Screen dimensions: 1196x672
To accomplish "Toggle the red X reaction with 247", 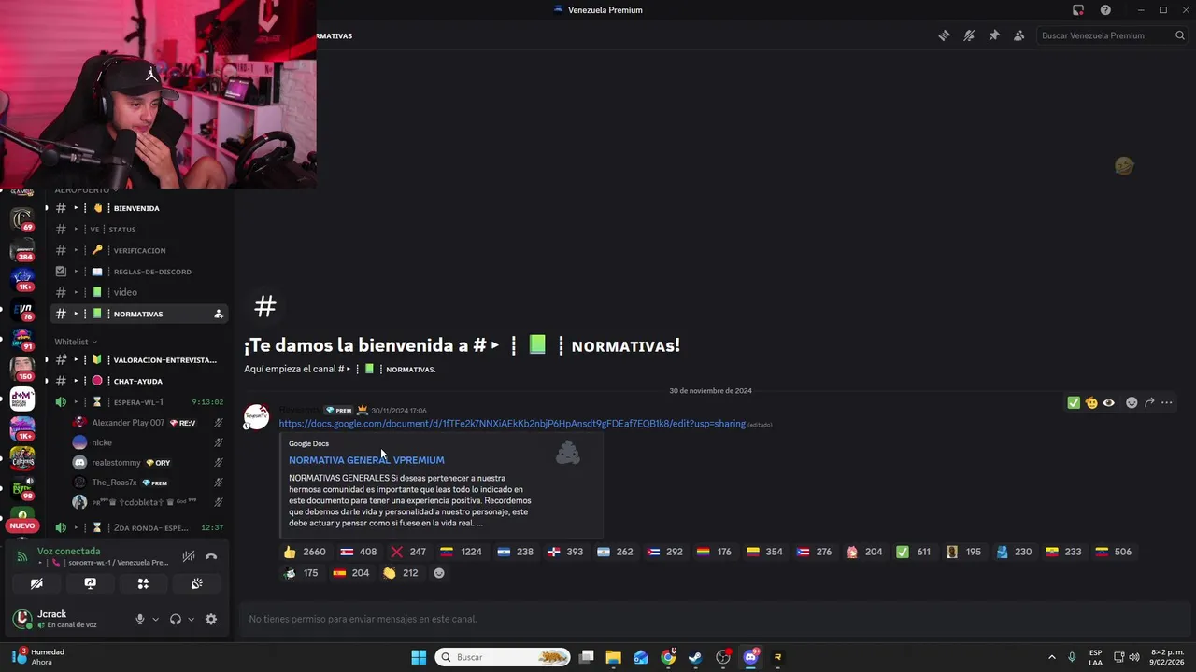I will [x=408, y=552].
